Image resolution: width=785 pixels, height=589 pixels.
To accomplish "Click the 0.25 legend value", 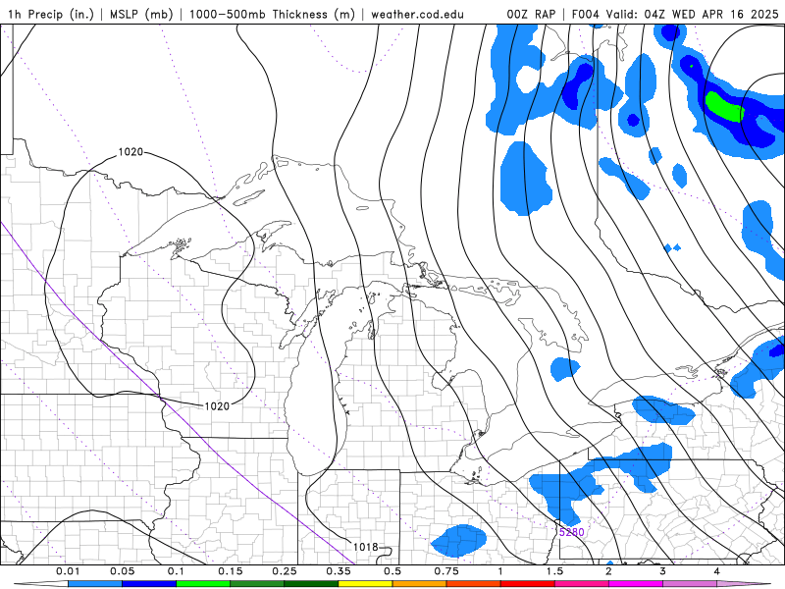I will click(285, 571).
